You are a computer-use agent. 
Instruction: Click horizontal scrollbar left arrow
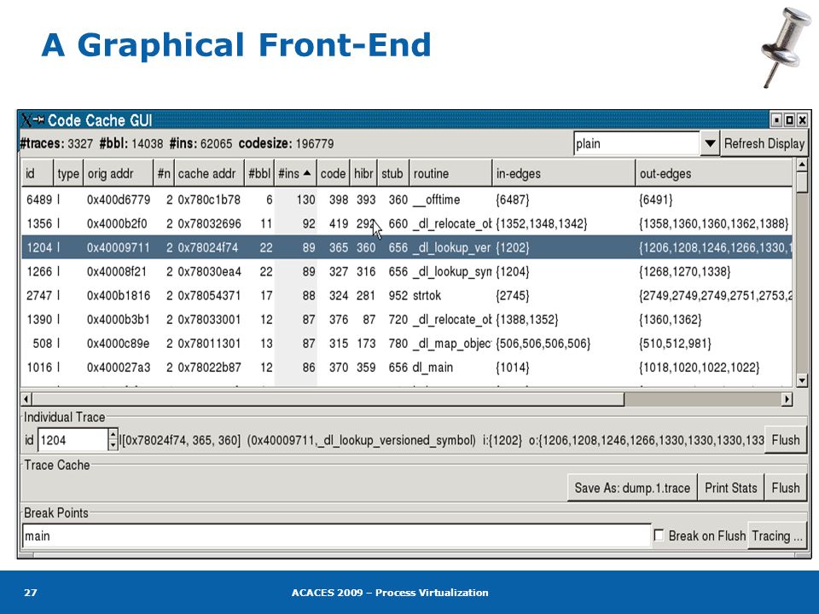(26, 399)
